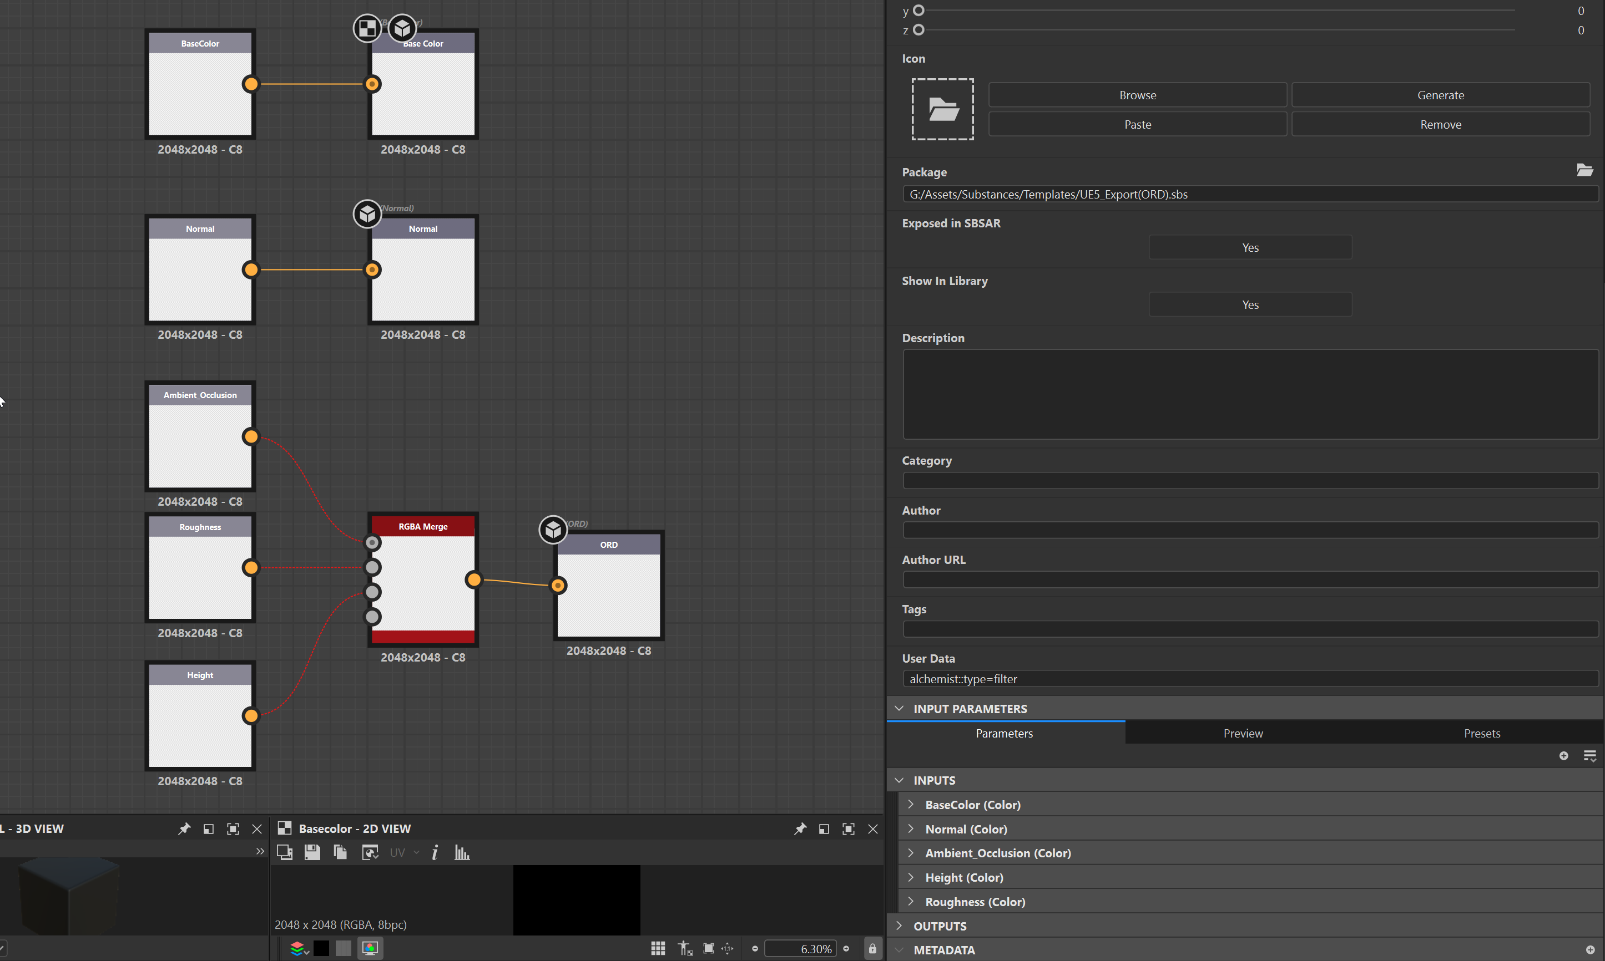Screen dimensions: 1605x961
Task: Switch to the Presets tab
Action: tap(1482, 733)
